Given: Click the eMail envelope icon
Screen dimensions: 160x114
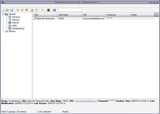Looking at the screenshot, I should [x=10, y=25].
